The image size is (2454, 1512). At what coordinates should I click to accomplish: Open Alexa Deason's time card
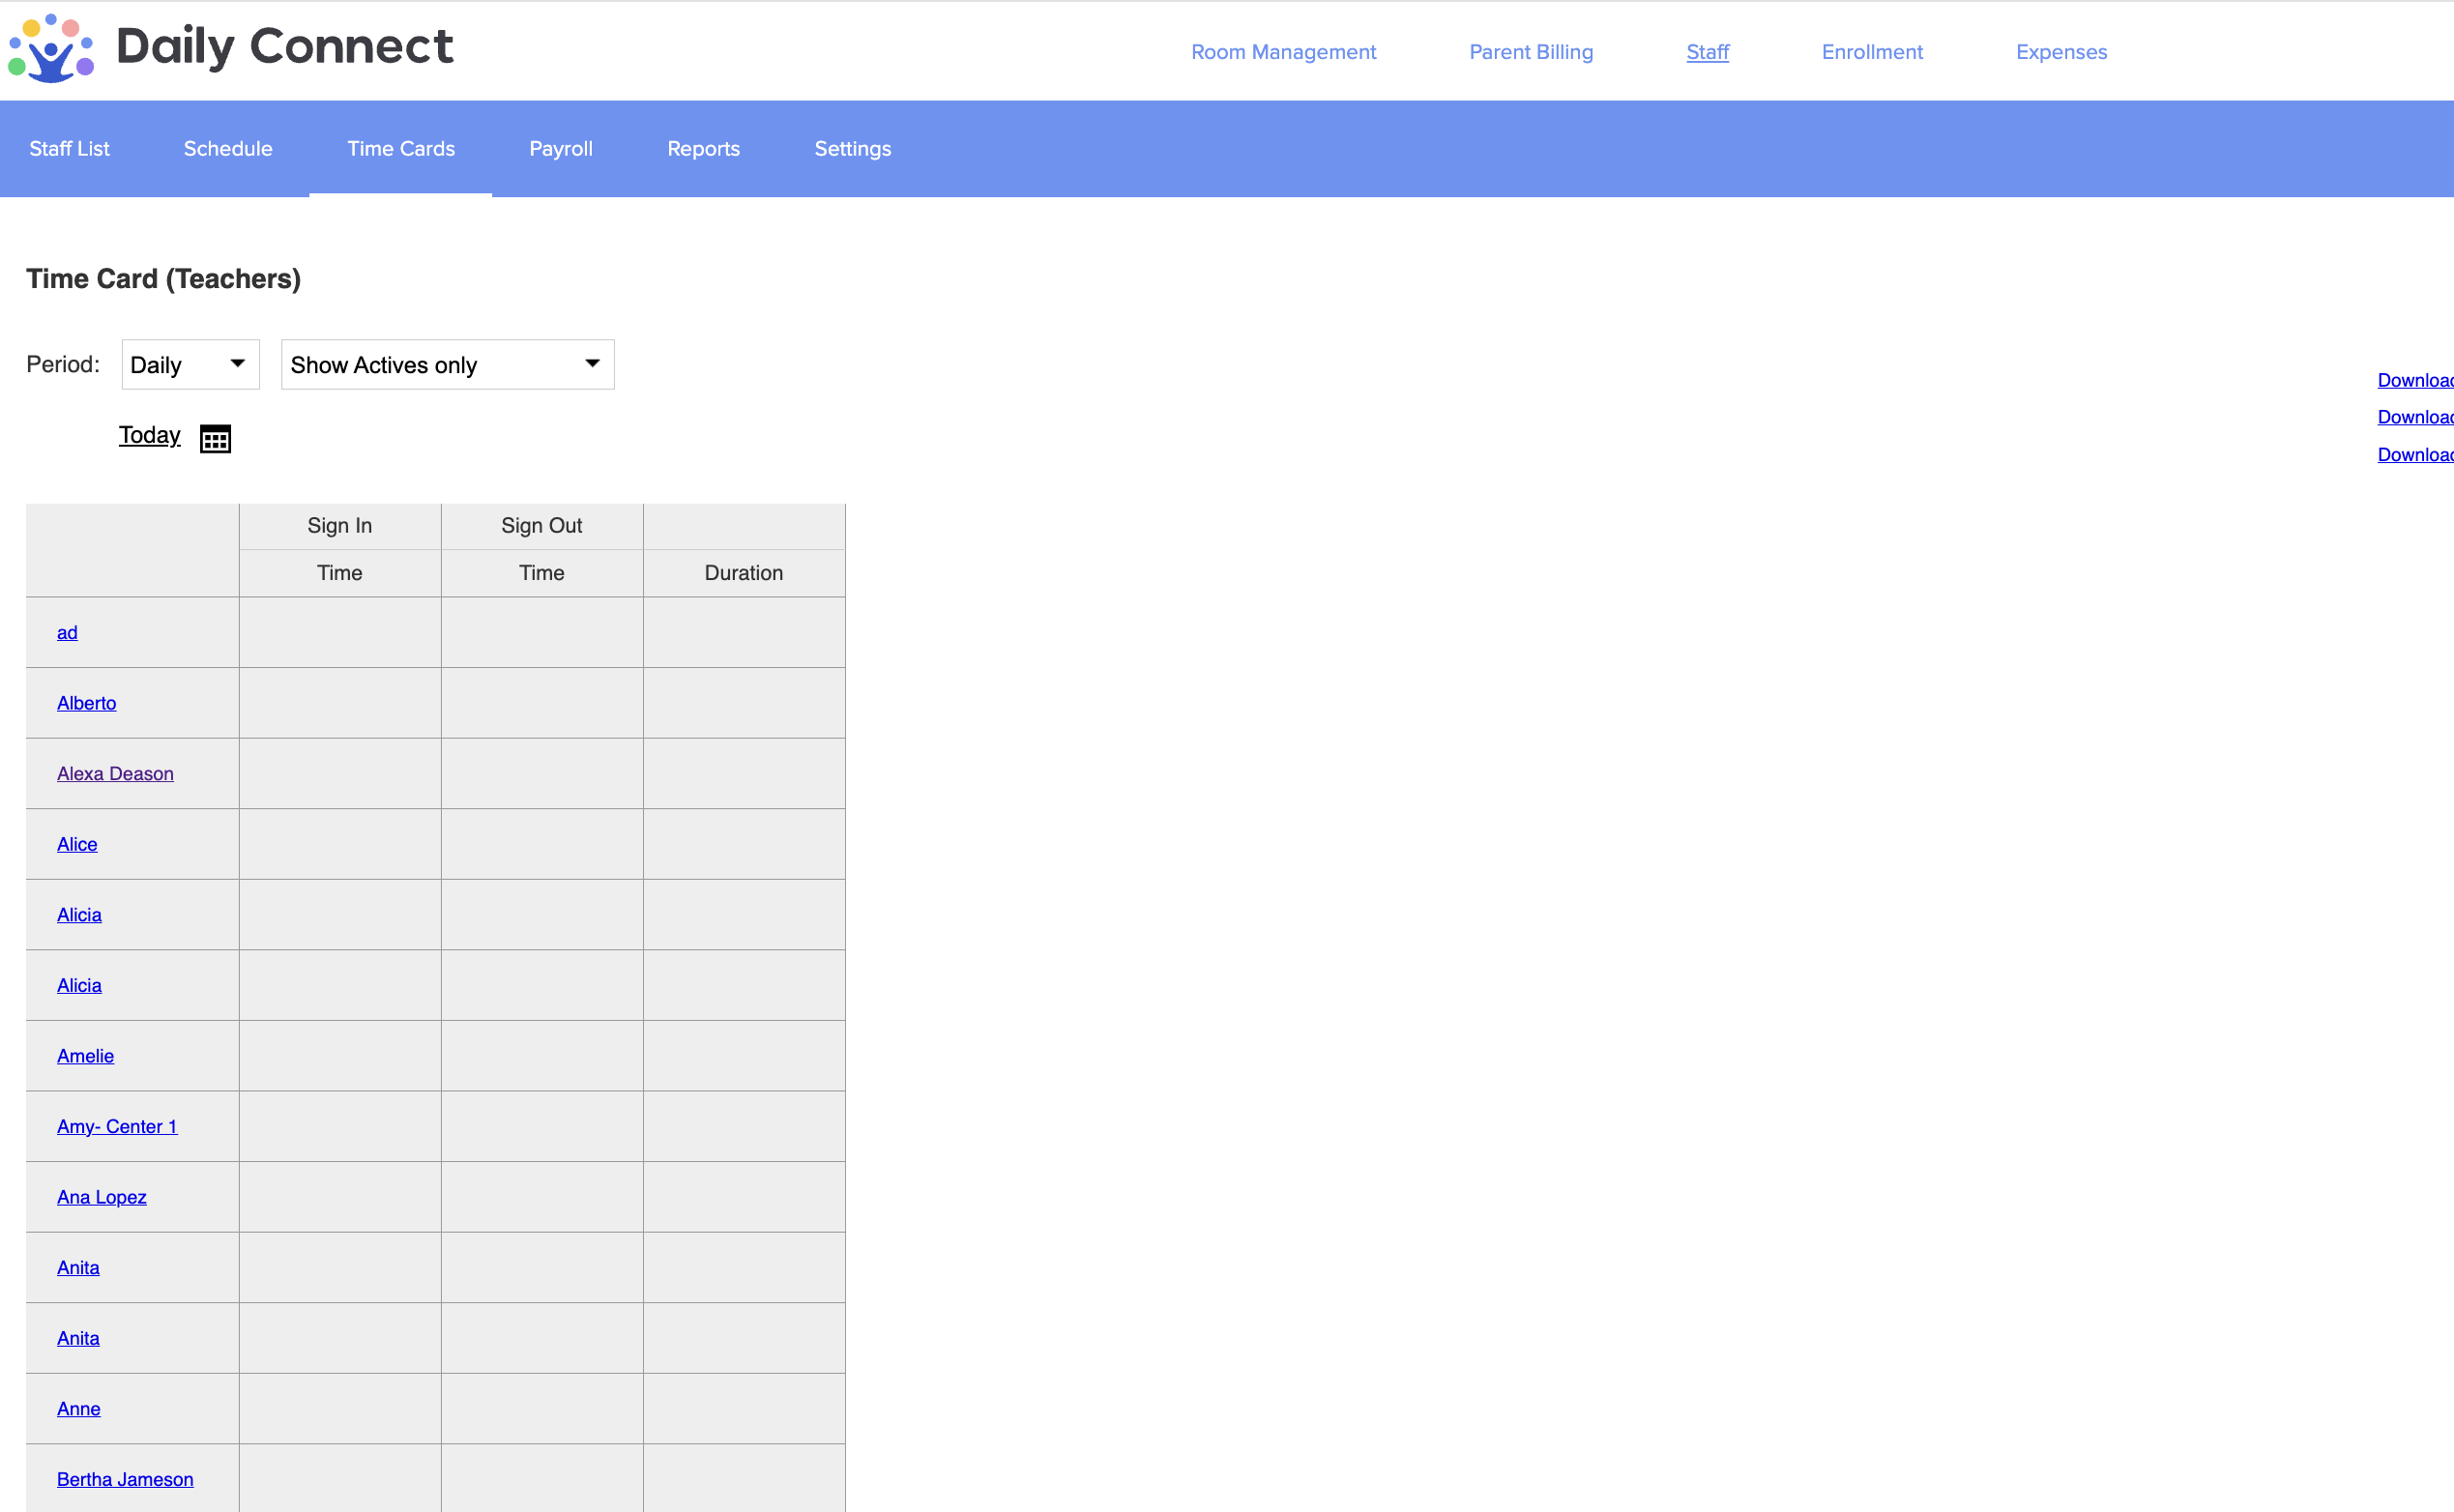click(115, 774)
